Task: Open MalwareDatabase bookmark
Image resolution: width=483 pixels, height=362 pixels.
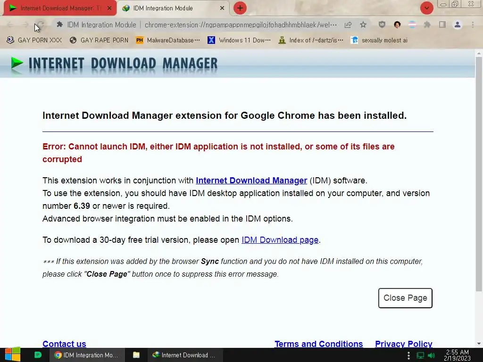Action: tap(167, 41)
